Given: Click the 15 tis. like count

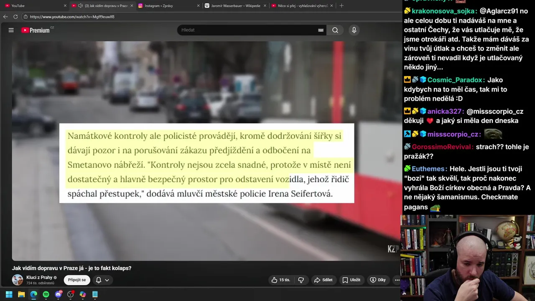Looking at the screenshot, I should [285, 280].
